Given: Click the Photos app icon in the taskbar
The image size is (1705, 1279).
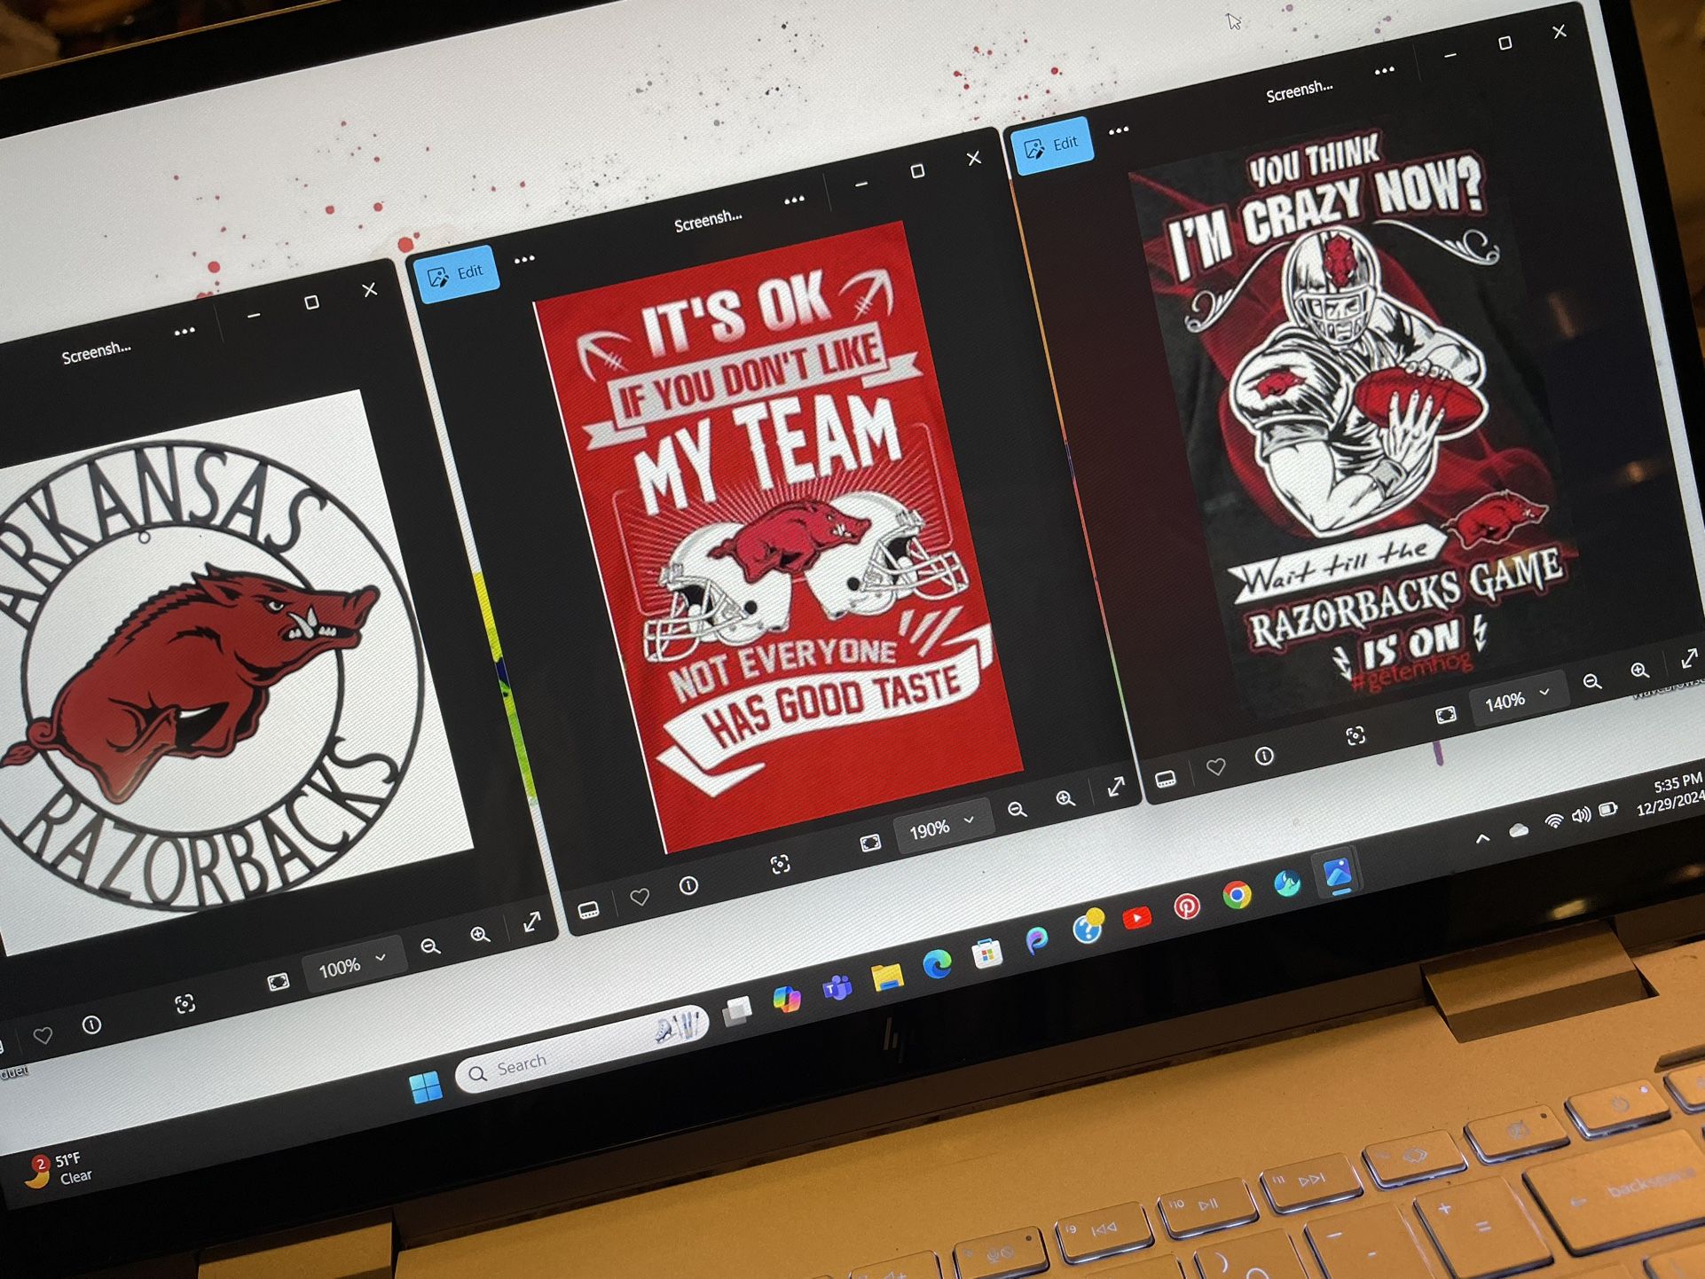Looking at the screenshot, I should point(1337,874).
